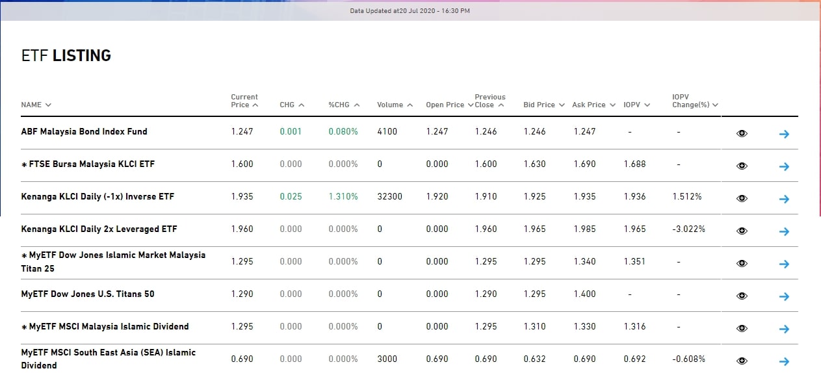Open arrow for MyETF MSCI South East Asia Islamic Dividend
Viewport: 821px width, 373px height.
click(x=784, y=361)
